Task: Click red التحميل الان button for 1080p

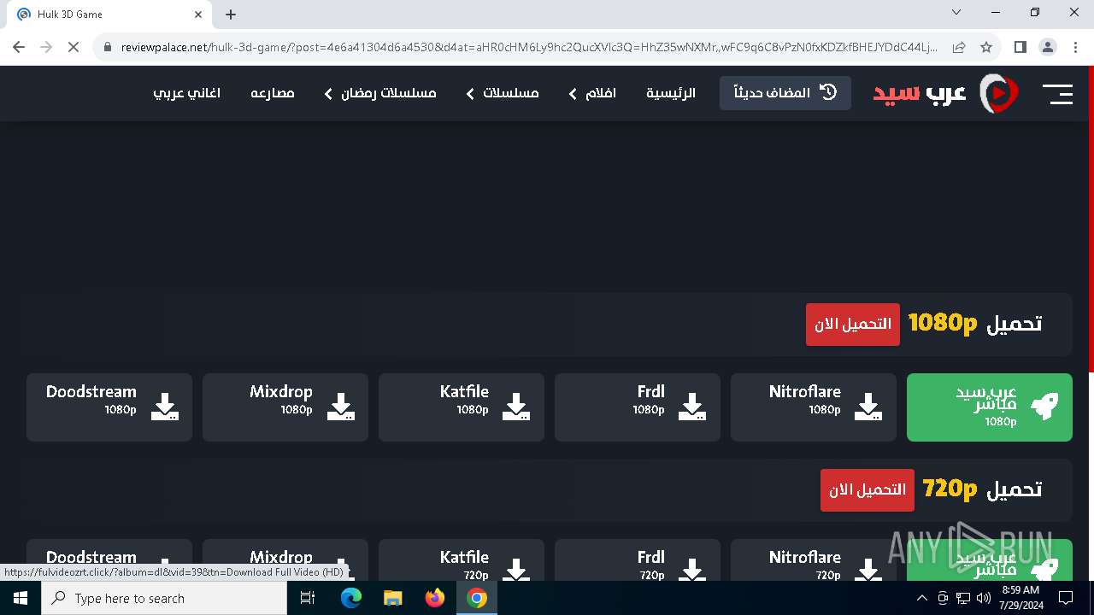Action: tap(853, 325)
